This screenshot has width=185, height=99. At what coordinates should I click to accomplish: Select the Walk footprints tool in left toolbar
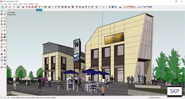pos(2,67)
